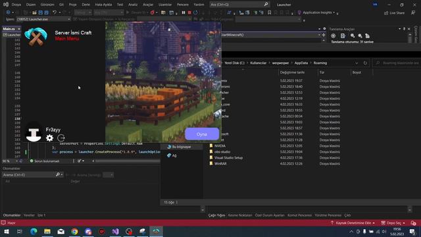Select the Çağrı Yığını tab
421x237 pixels.
point(216,215)
